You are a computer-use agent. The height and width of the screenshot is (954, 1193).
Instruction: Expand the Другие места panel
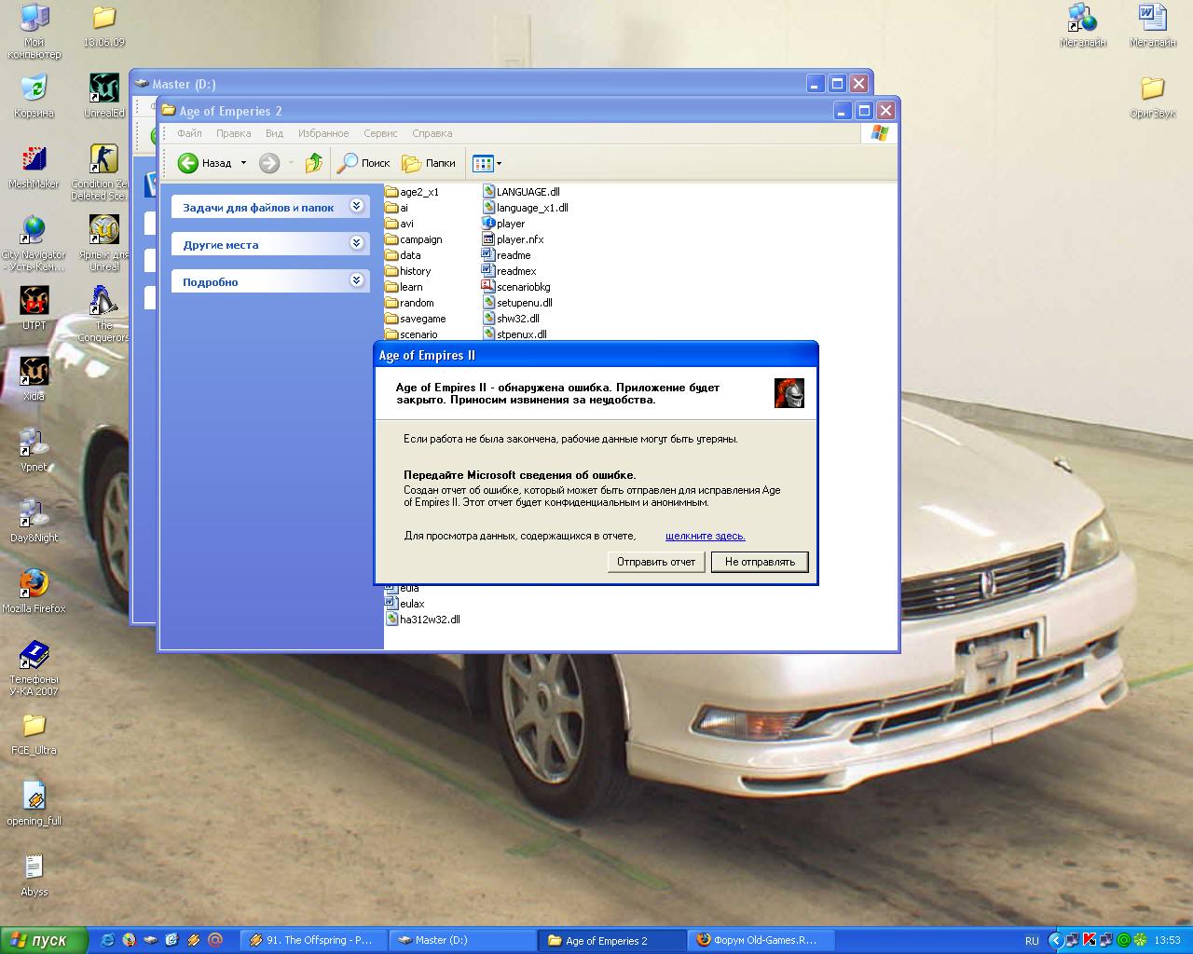[x=356, y=244]
